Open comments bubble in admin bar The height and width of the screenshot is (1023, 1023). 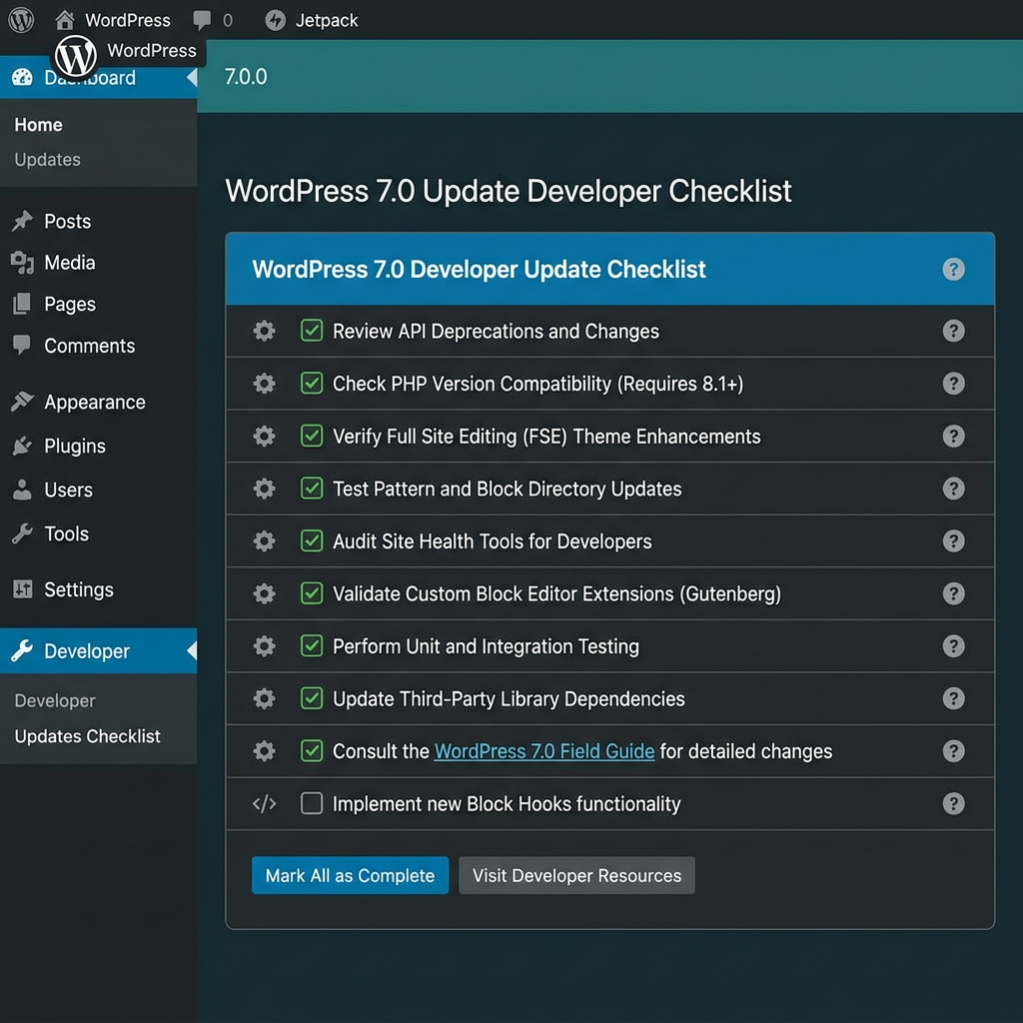coord(202,20)
